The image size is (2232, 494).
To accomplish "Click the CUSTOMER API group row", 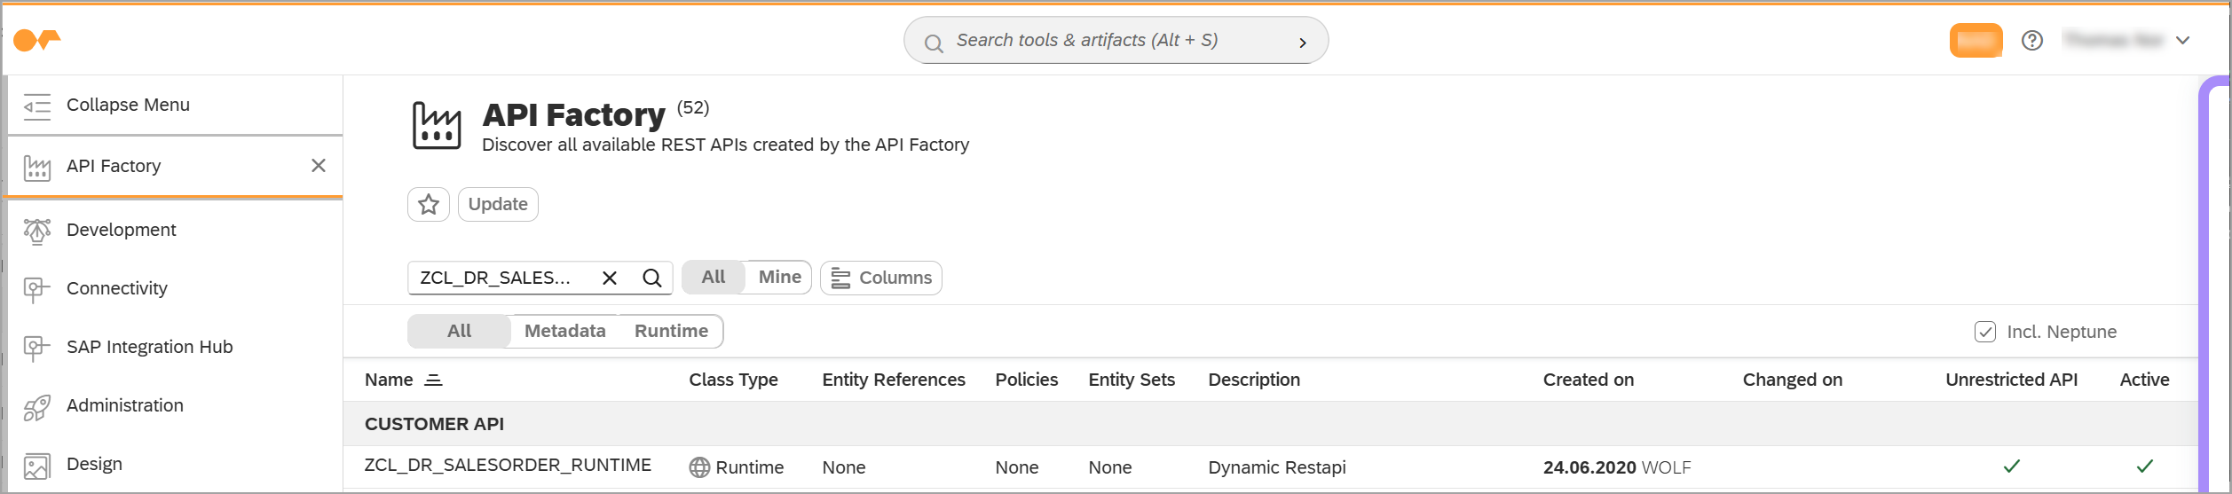I will coord(1271,424).
